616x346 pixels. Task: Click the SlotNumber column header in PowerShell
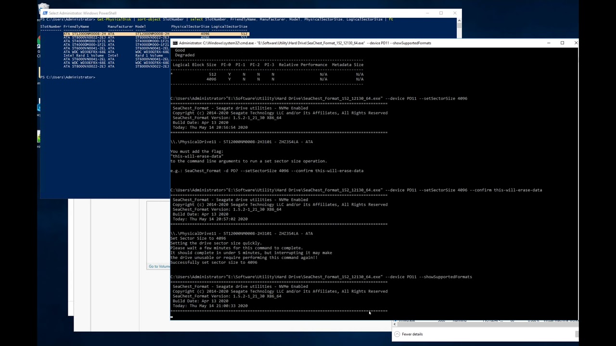pyautogui.click(x=51, y=26)
